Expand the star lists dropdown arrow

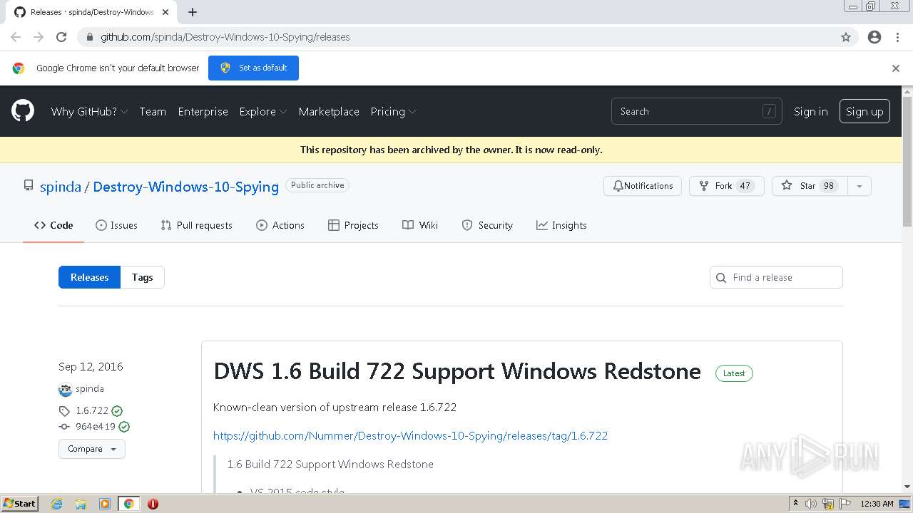pyautogui.click(x=860, y=186)
